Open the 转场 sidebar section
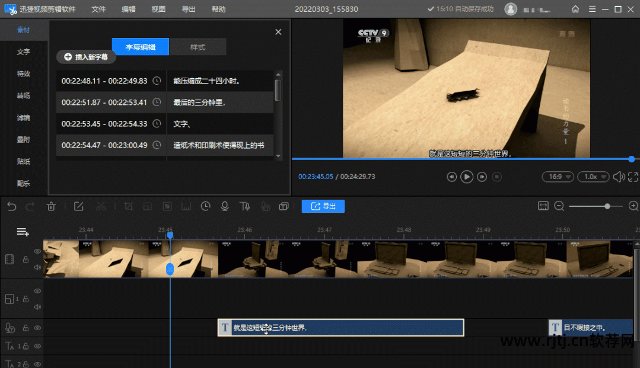Image resolution: width=640 pixels, height=368 pixels. [23, 95]
